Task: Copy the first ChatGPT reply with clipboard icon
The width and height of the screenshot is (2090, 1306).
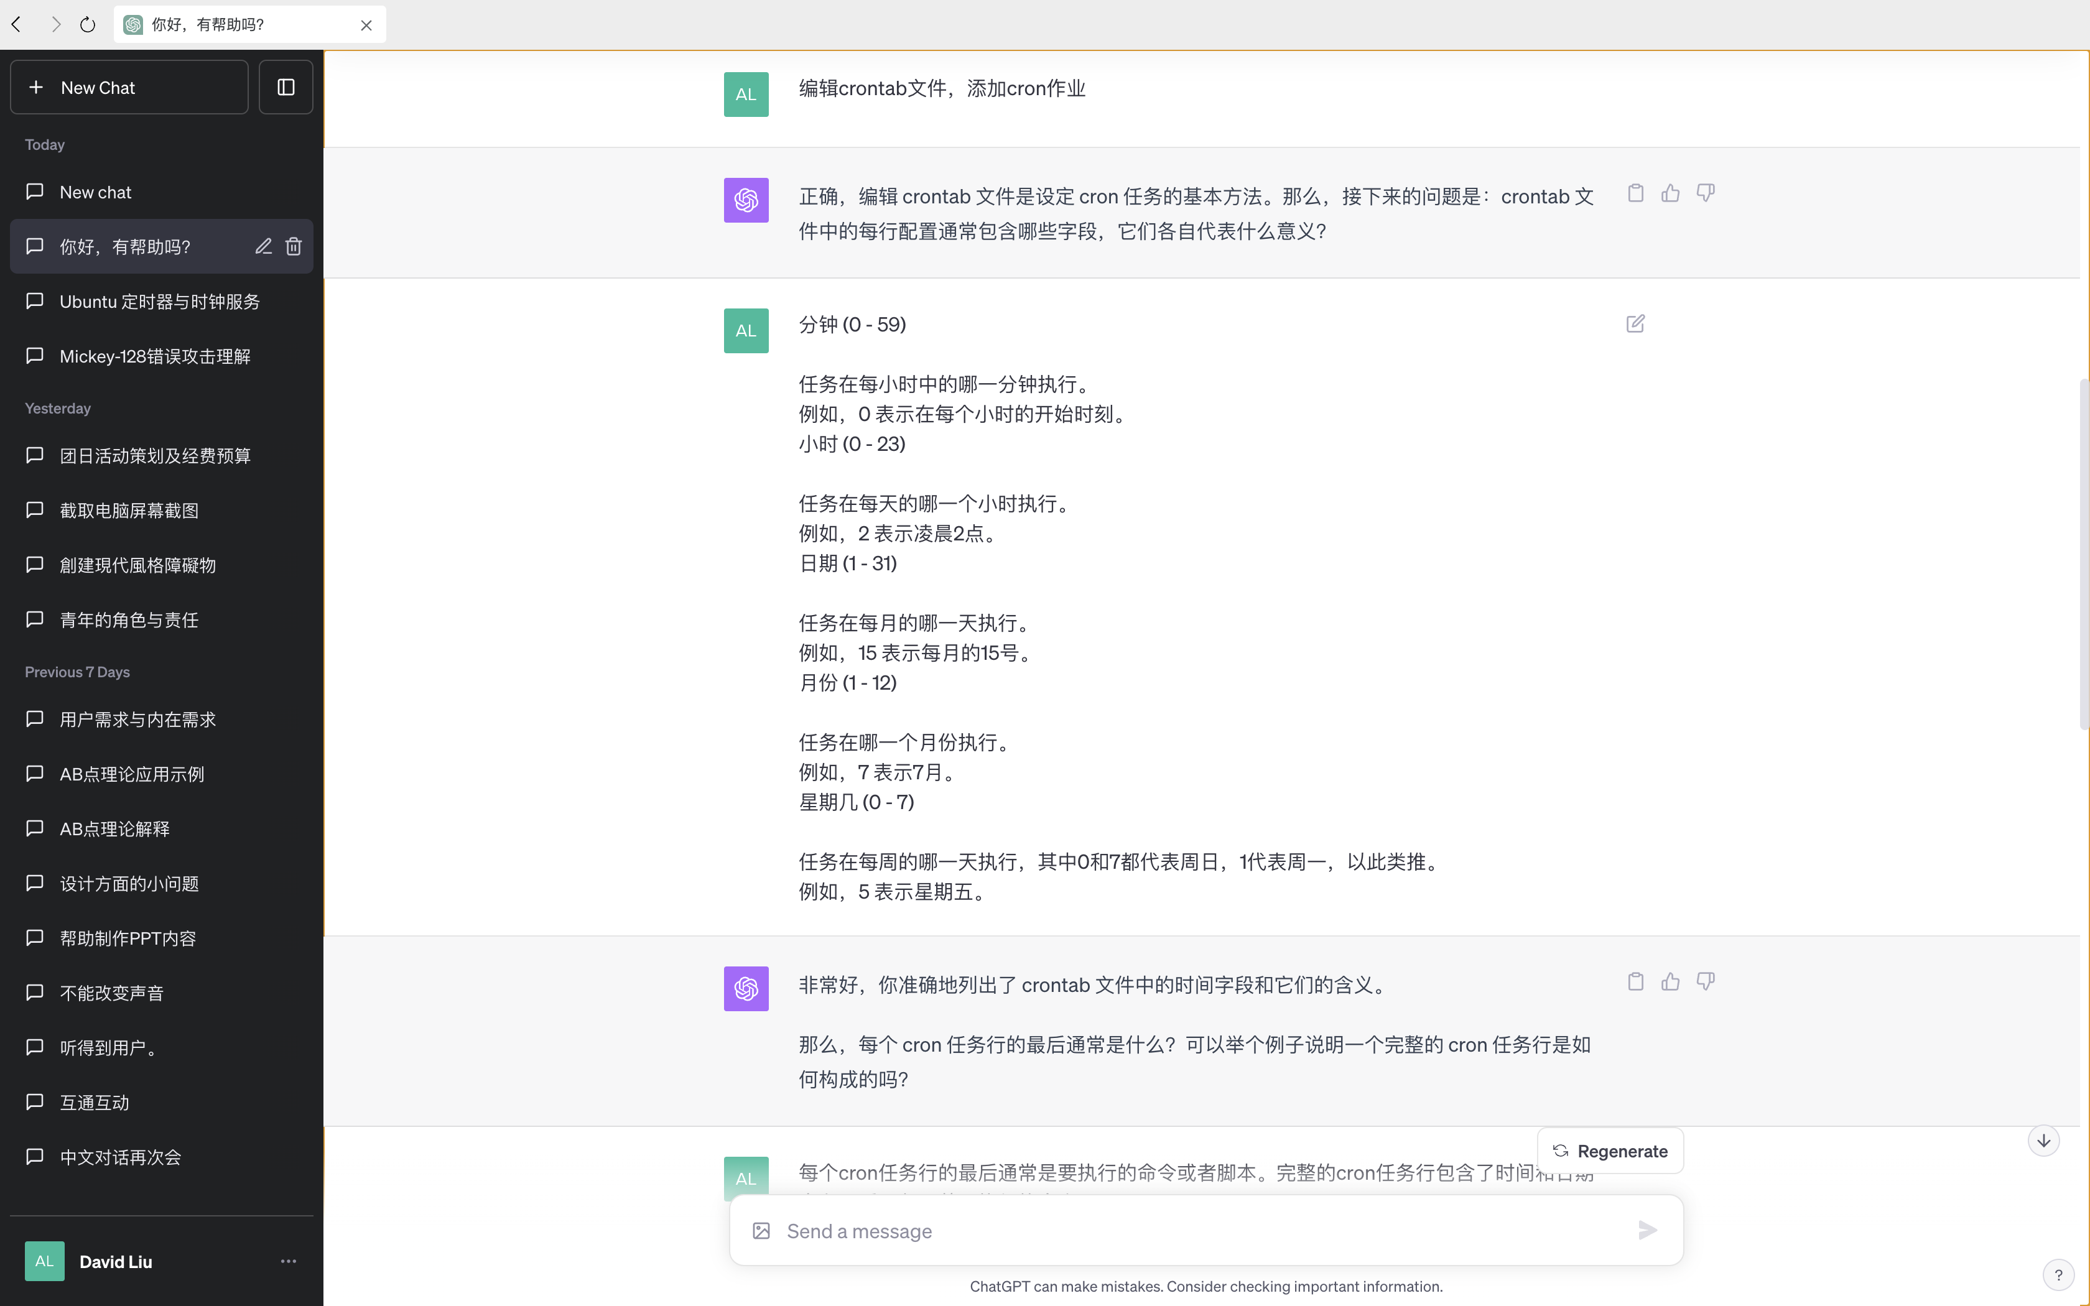Action: [1635, 193]
